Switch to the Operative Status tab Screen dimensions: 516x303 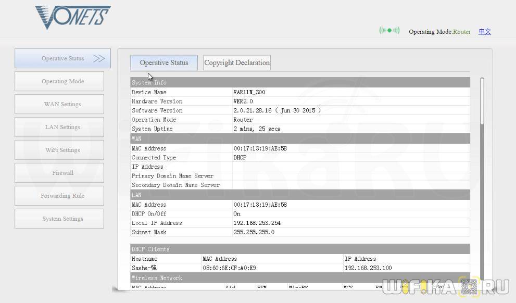[164, 62]
